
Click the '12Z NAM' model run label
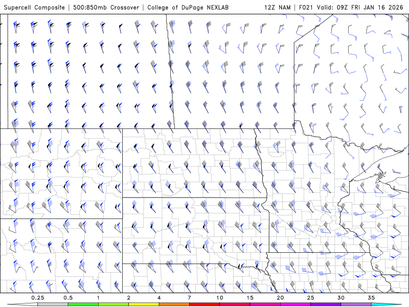(x=278, y=8)
